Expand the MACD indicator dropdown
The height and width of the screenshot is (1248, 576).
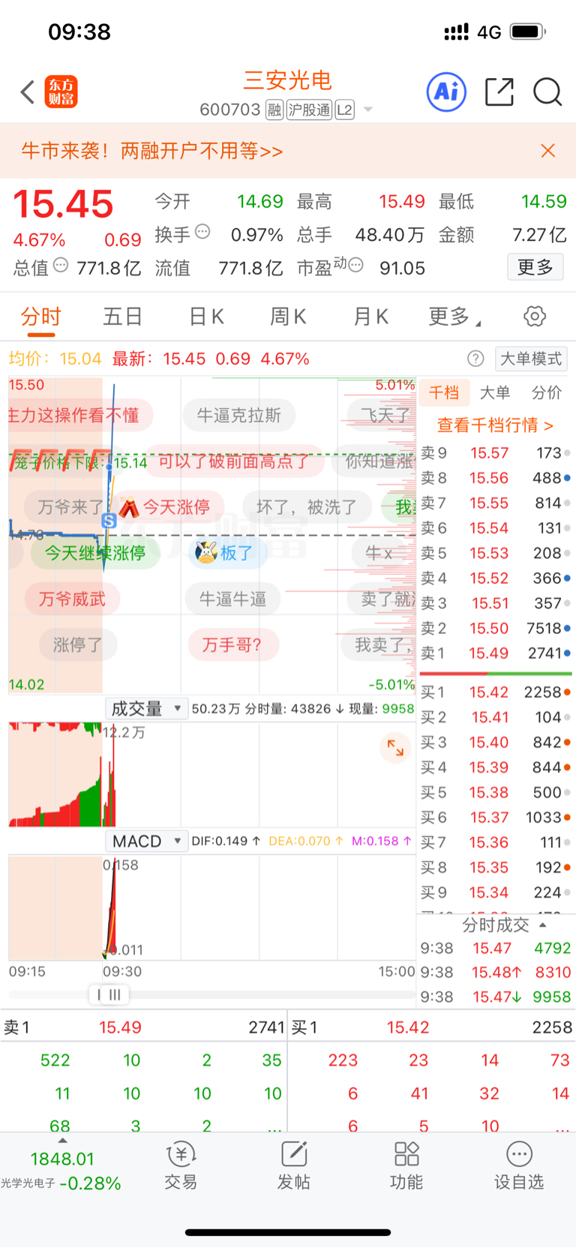145,841
